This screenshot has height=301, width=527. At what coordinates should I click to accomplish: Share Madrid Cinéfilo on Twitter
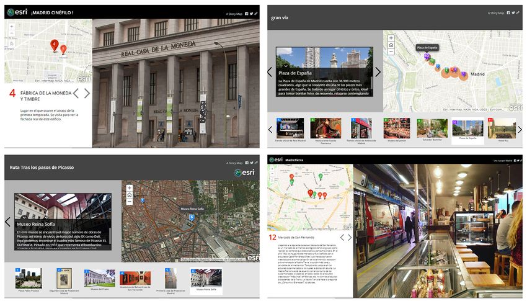pos(251,14)
